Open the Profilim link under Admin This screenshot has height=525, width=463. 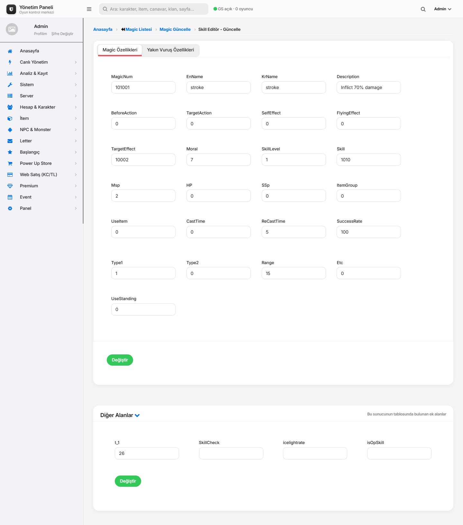click(41, 34)
